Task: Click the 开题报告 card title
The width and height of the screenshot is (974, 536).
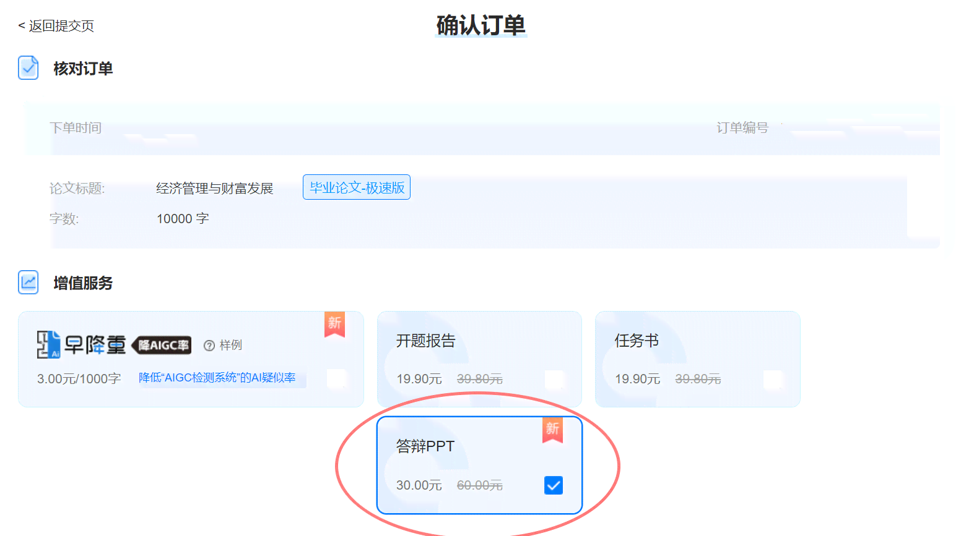Action: tap(426, 341)
